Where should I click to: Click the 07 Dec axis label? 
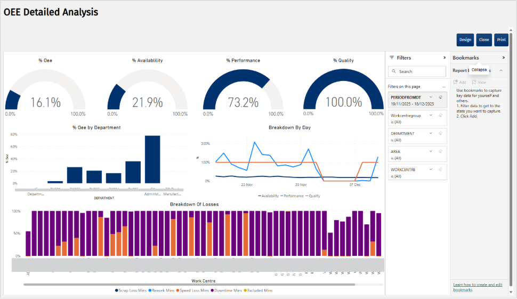pos(355,184)
